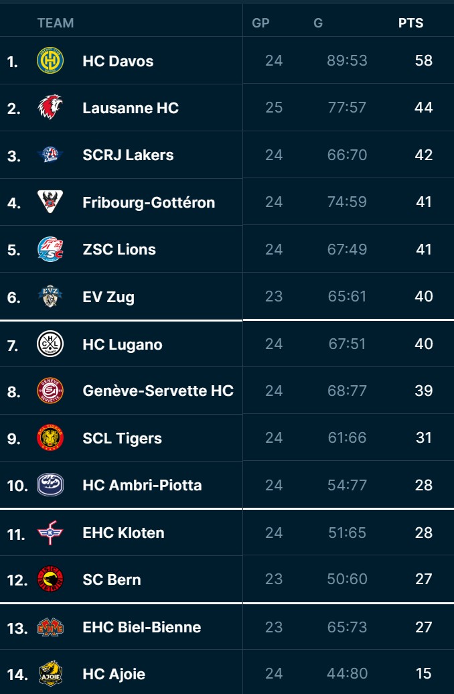Click the G goals column header
Viewport: 454px width, 694px height.
tap(318, 23)
